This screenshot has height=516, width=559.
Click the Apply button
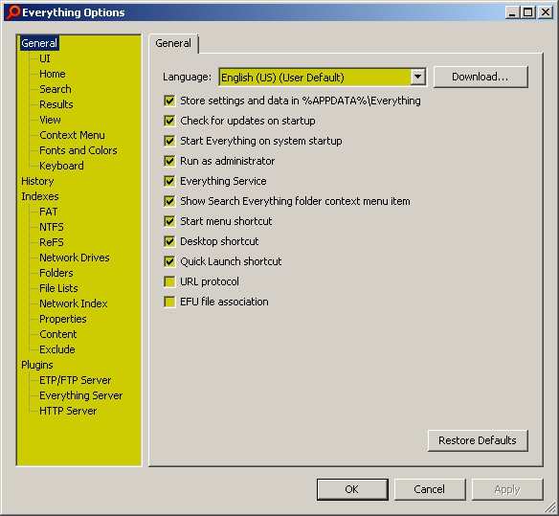(x=507, y=489)
